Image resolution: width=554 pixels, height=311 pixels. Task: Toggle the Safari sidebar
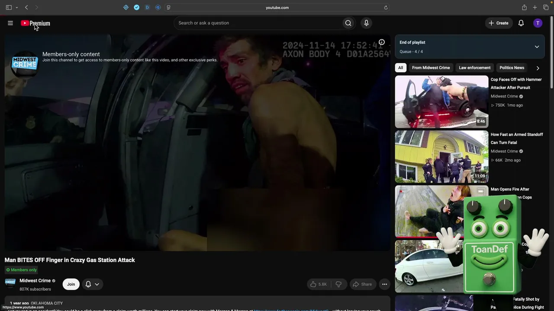click(9, 7)
